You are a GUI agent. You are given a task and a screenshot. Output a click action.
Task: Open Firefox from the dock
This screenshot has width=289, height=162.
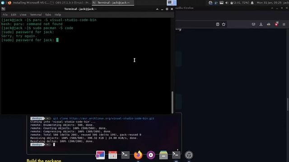(138, 155)
